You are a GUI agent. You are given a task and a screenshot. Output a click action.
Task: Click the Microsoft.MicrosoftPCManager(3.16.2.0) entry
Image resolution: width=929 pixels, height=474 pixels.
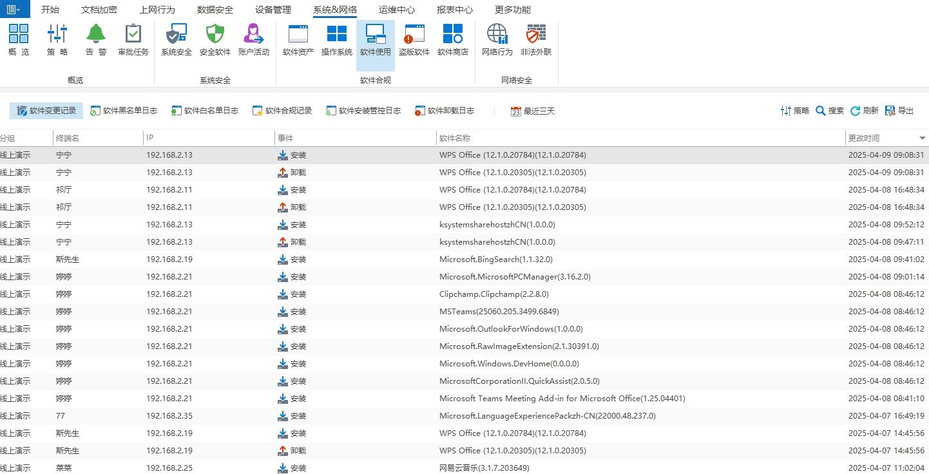pos(515,277)
